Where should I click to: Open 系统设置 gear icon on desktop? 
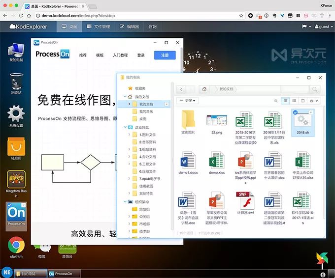pyautogui.click(x=16, y=114)
